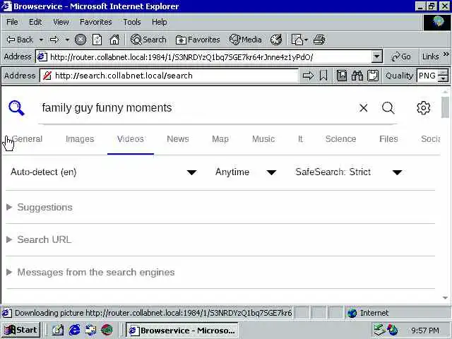Open the Browservice bookmarks book icon
Image resolution: width=452 pixels, height=339 pixels.
click(342, 76)
